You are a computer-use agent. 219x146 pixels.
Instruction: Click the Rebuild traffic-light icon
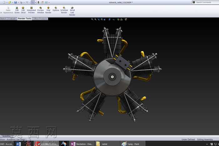(x=38, y=3)
